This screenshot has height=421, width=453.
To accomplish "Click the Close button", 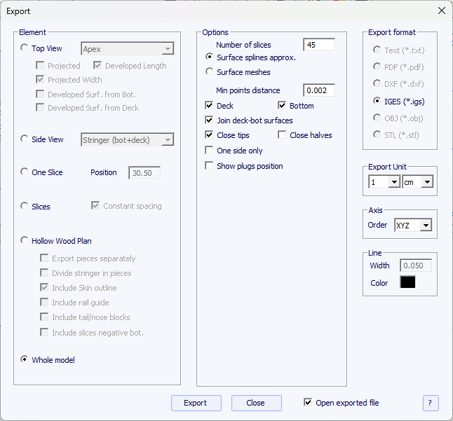I will [x=256, y=403].
